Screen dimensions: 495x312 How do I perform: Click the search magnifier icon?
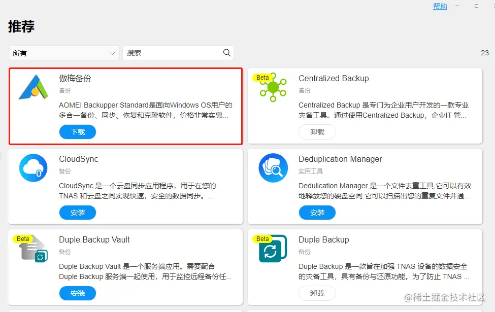click(x=226, y=53)
